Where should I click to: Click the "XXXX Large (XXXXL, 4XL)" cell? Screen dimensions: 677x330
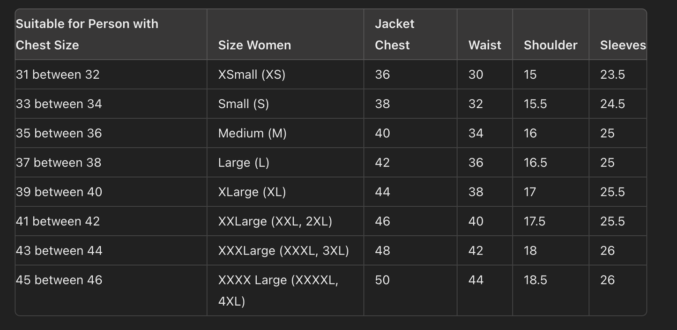click(278, 290)
